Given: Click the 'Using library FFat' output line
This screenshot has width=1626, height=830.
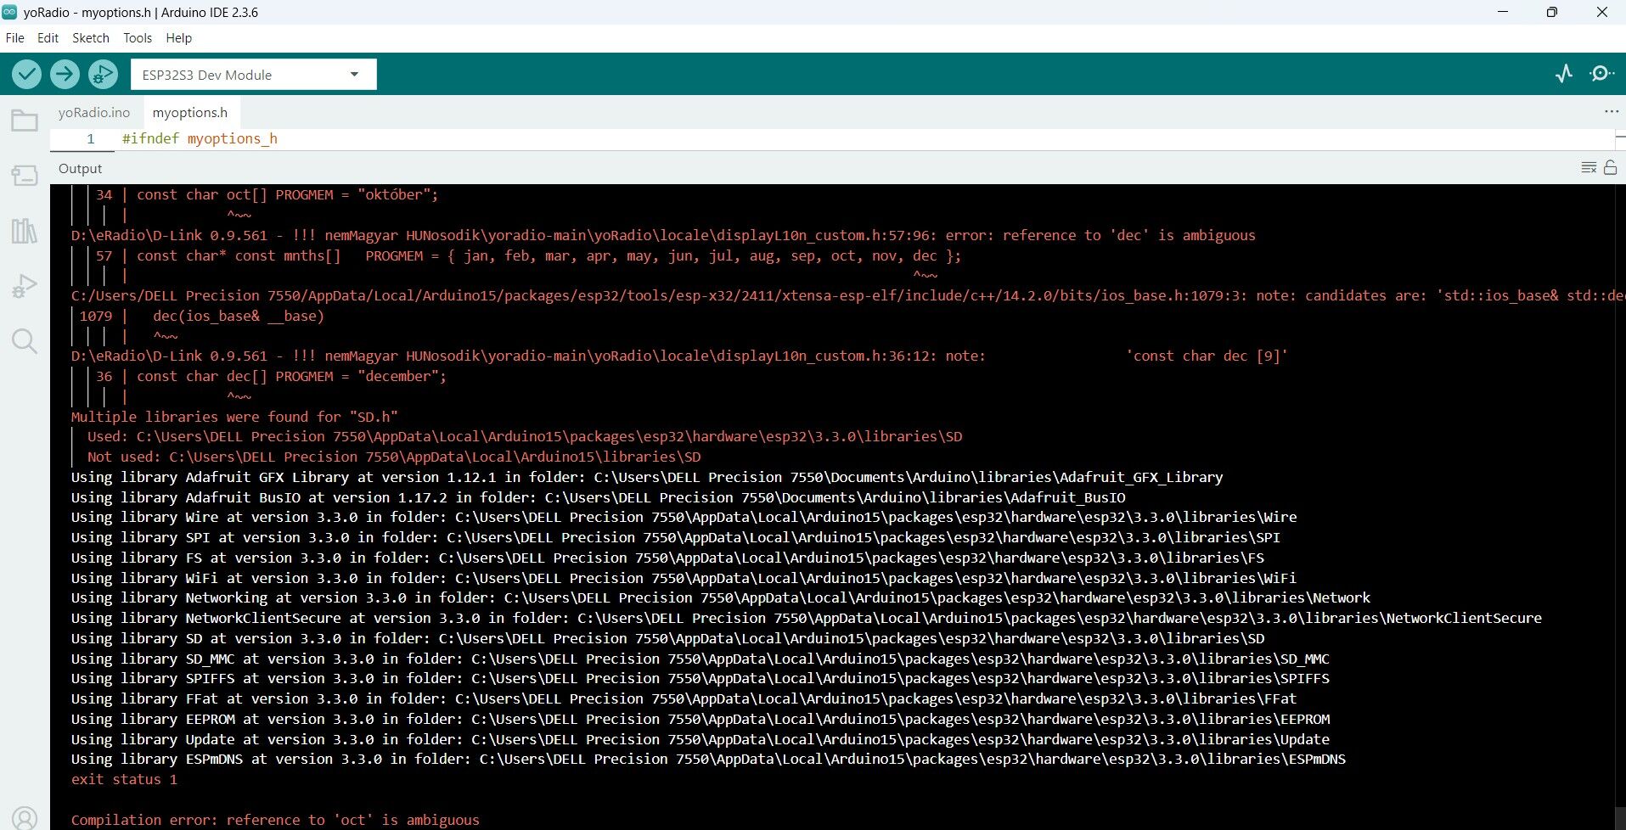Looking at the screenshot, I should pos(684,698).
